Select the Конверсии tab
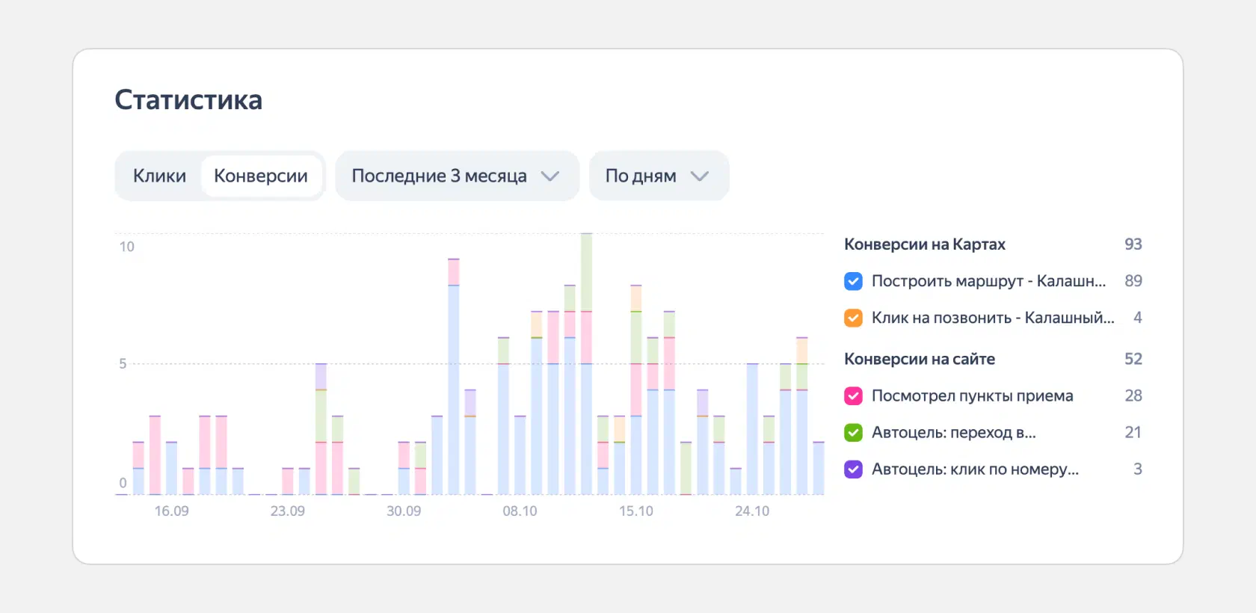1256x613 pixels. pos(261,176)
